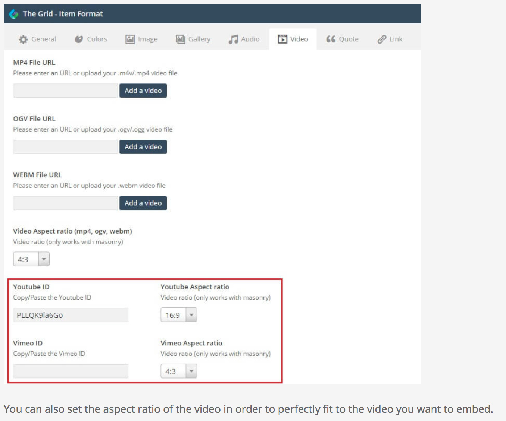The image size is (506, 421).
Task: Click the Image tab picture icon
Action: pyautogui.click(x=130, y=39)
